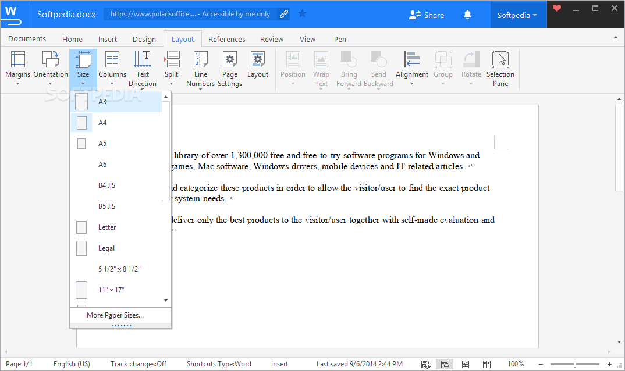Open Text Direction options

[x=143, y=69]
